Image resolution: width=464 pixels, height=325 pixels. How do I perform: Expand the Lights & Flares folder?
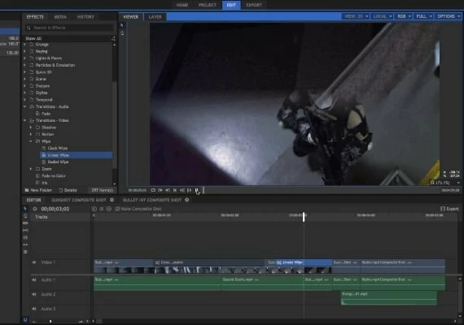coord(25,58)
